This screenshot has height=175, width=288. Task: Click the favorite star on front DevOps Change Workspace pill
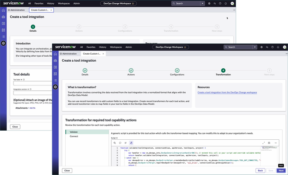point(185,47)
